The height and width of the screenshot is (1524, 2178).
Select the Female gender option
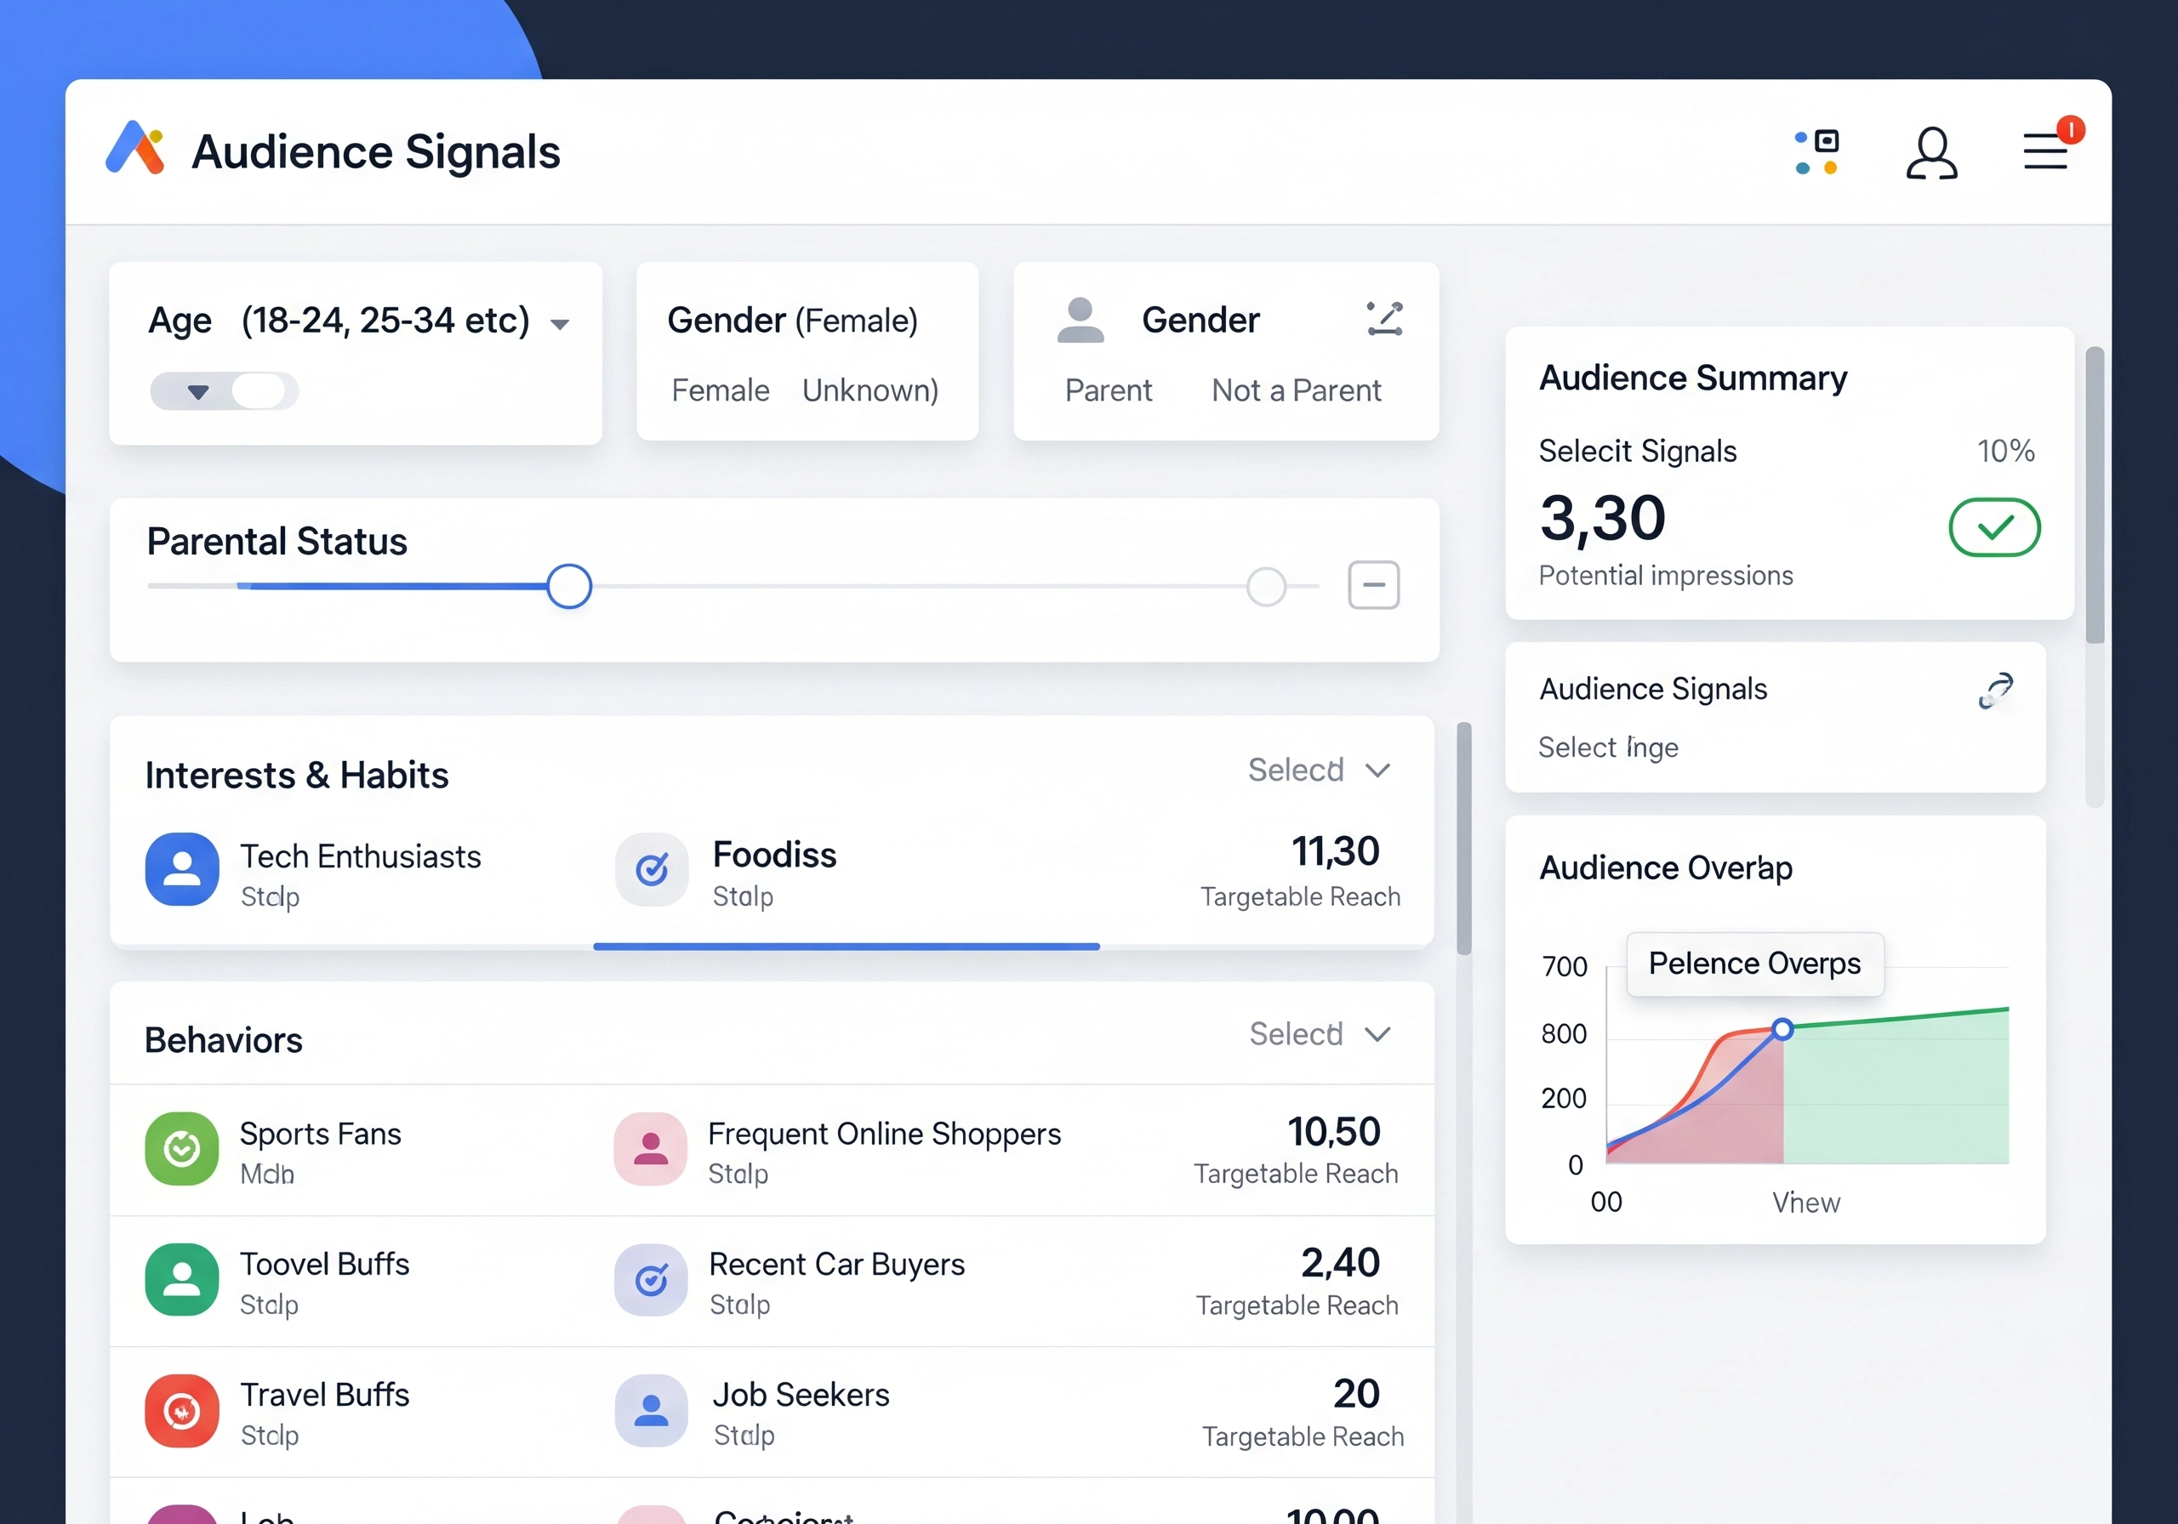pyautogui.click(x=720, y=390)
